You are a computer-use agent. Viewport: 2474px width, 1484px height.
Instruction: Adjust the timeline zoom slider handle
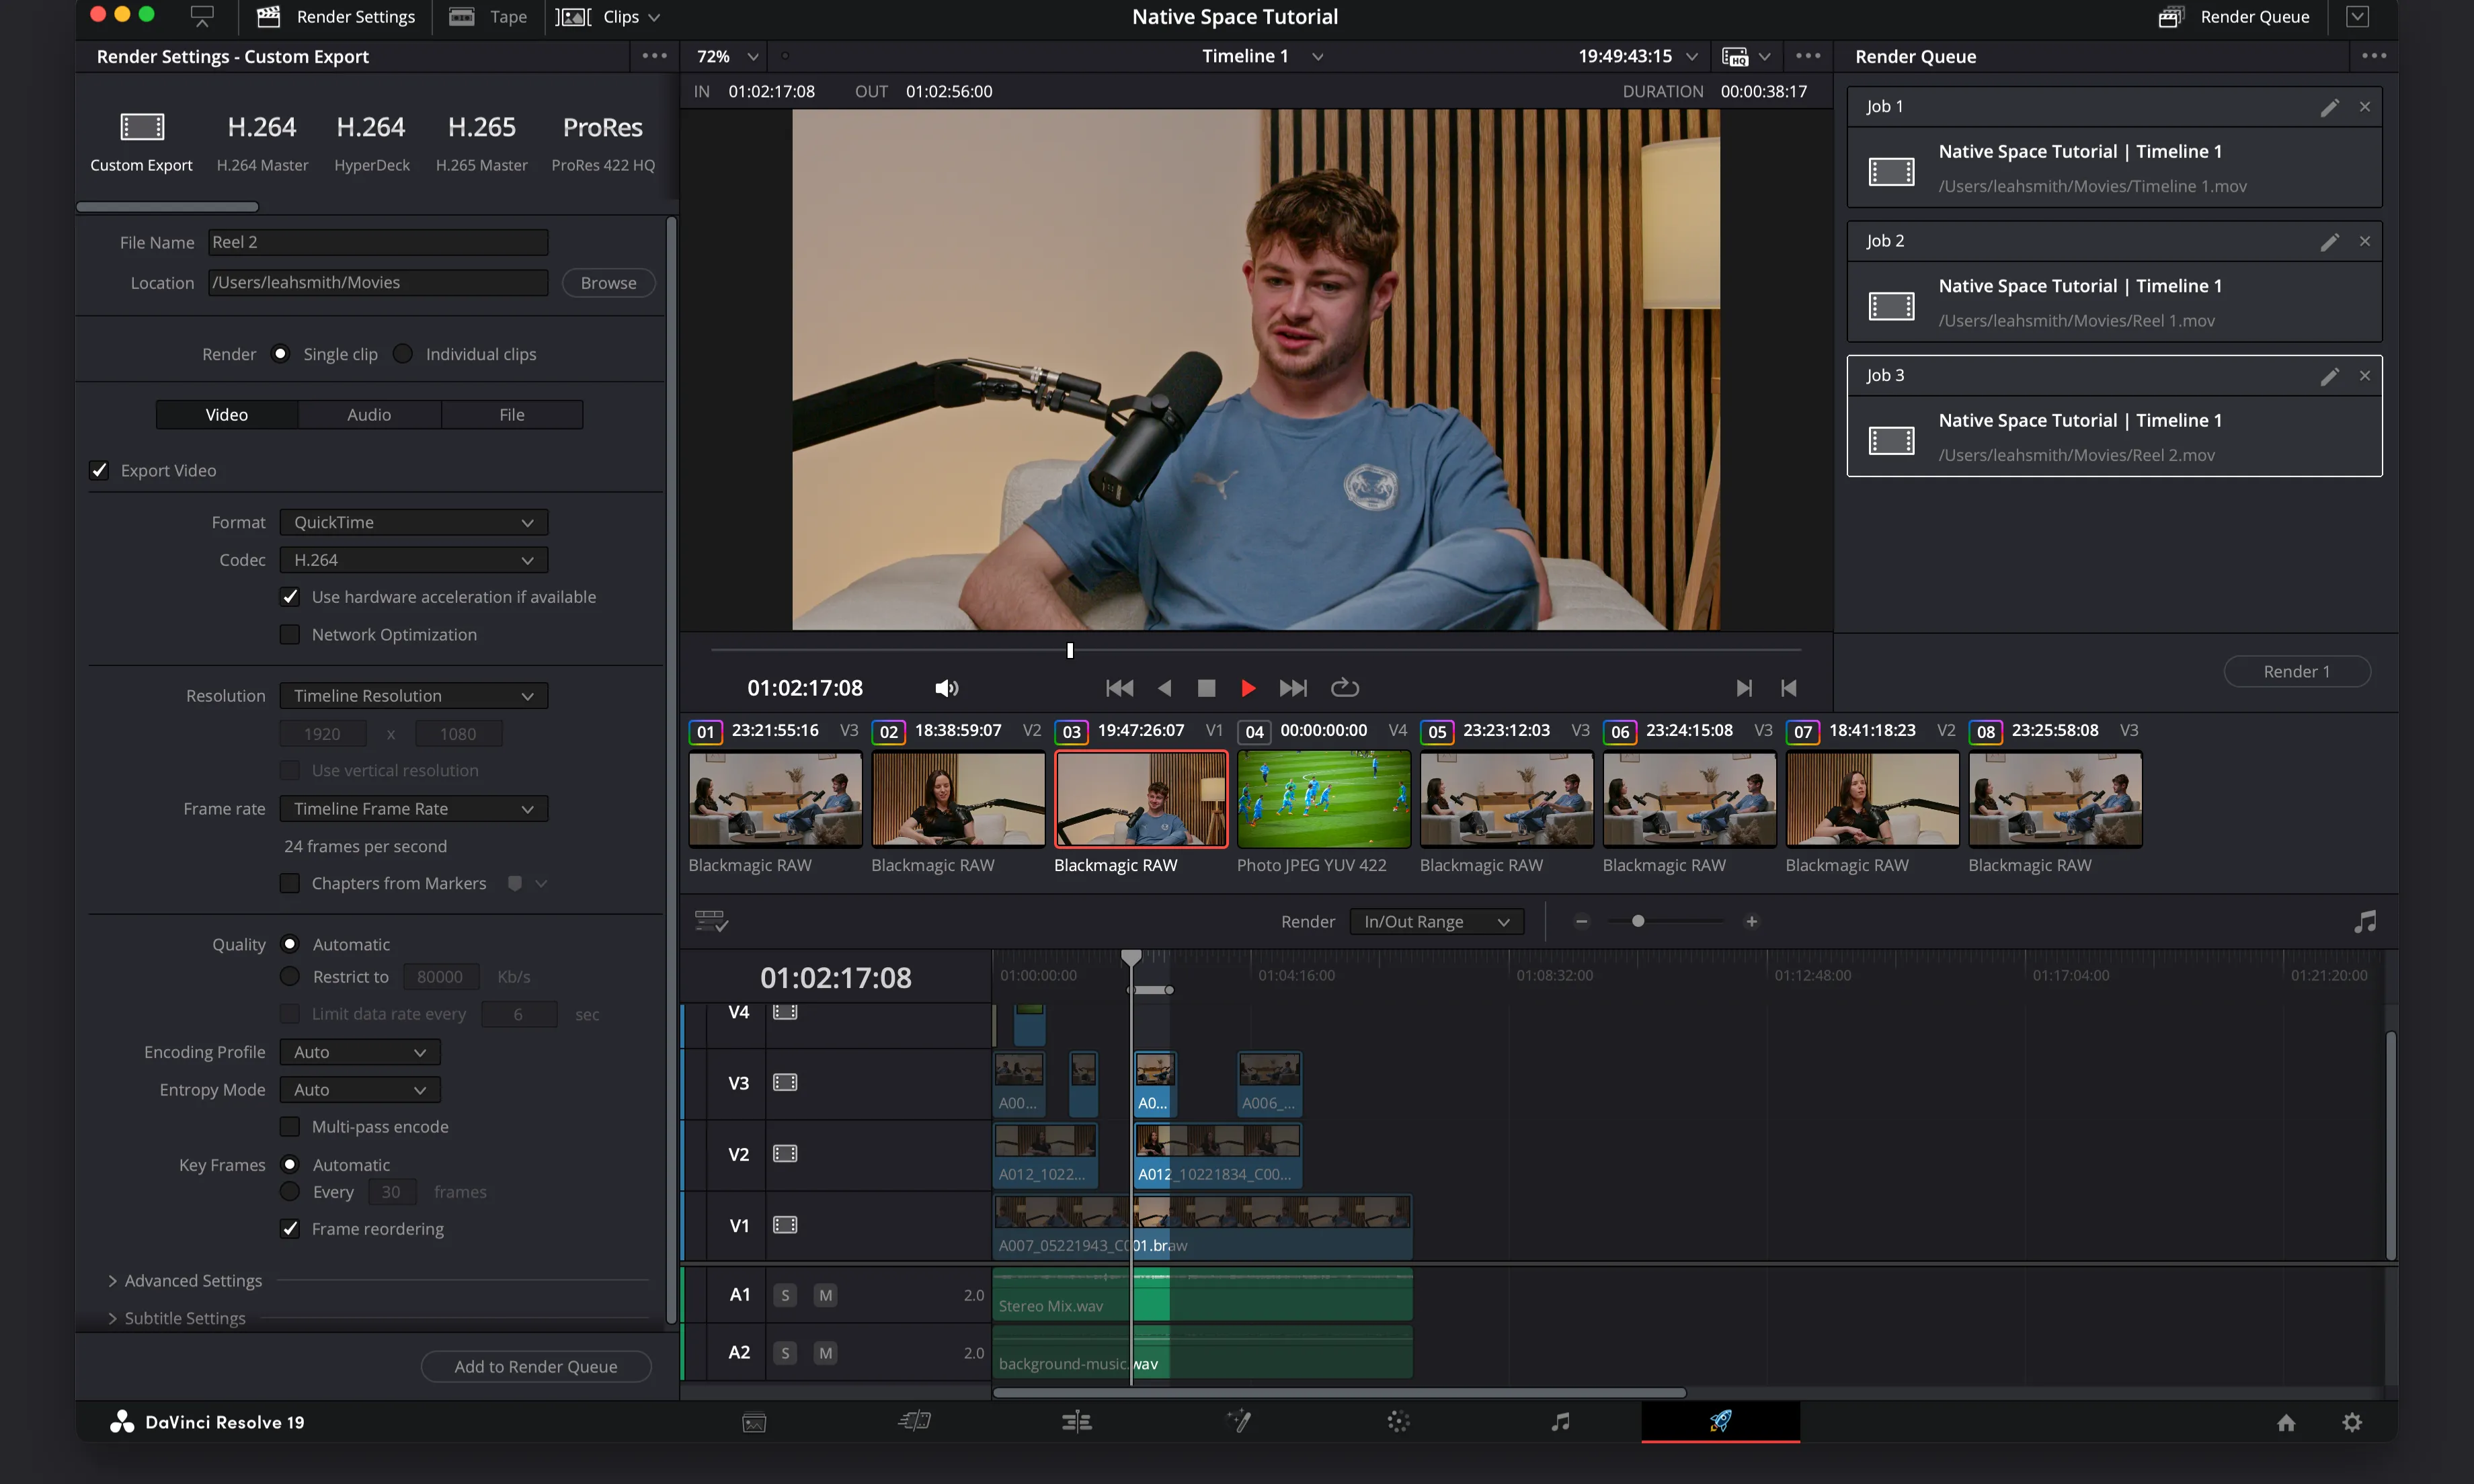coord(1638,921)
